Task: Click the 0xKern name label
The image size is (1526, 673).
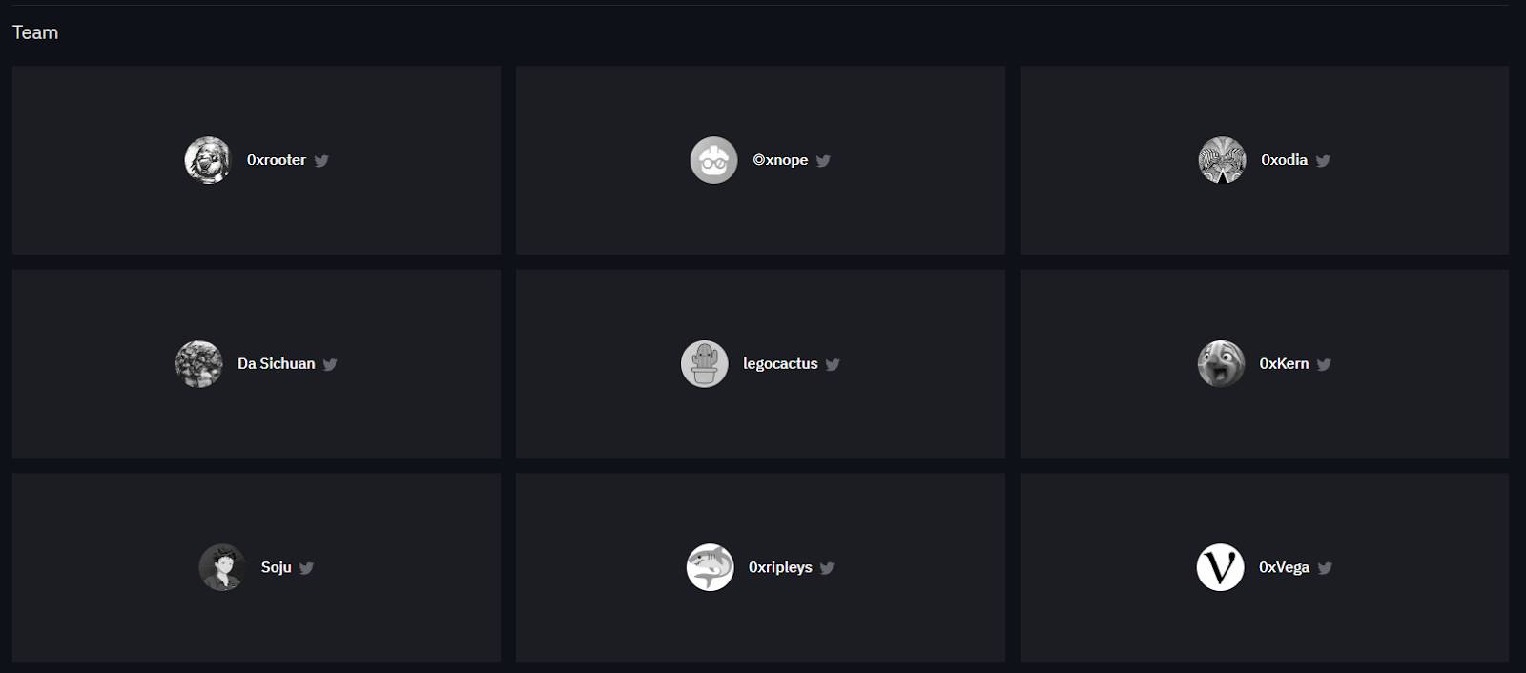Action: click(x=1284, y=363)
